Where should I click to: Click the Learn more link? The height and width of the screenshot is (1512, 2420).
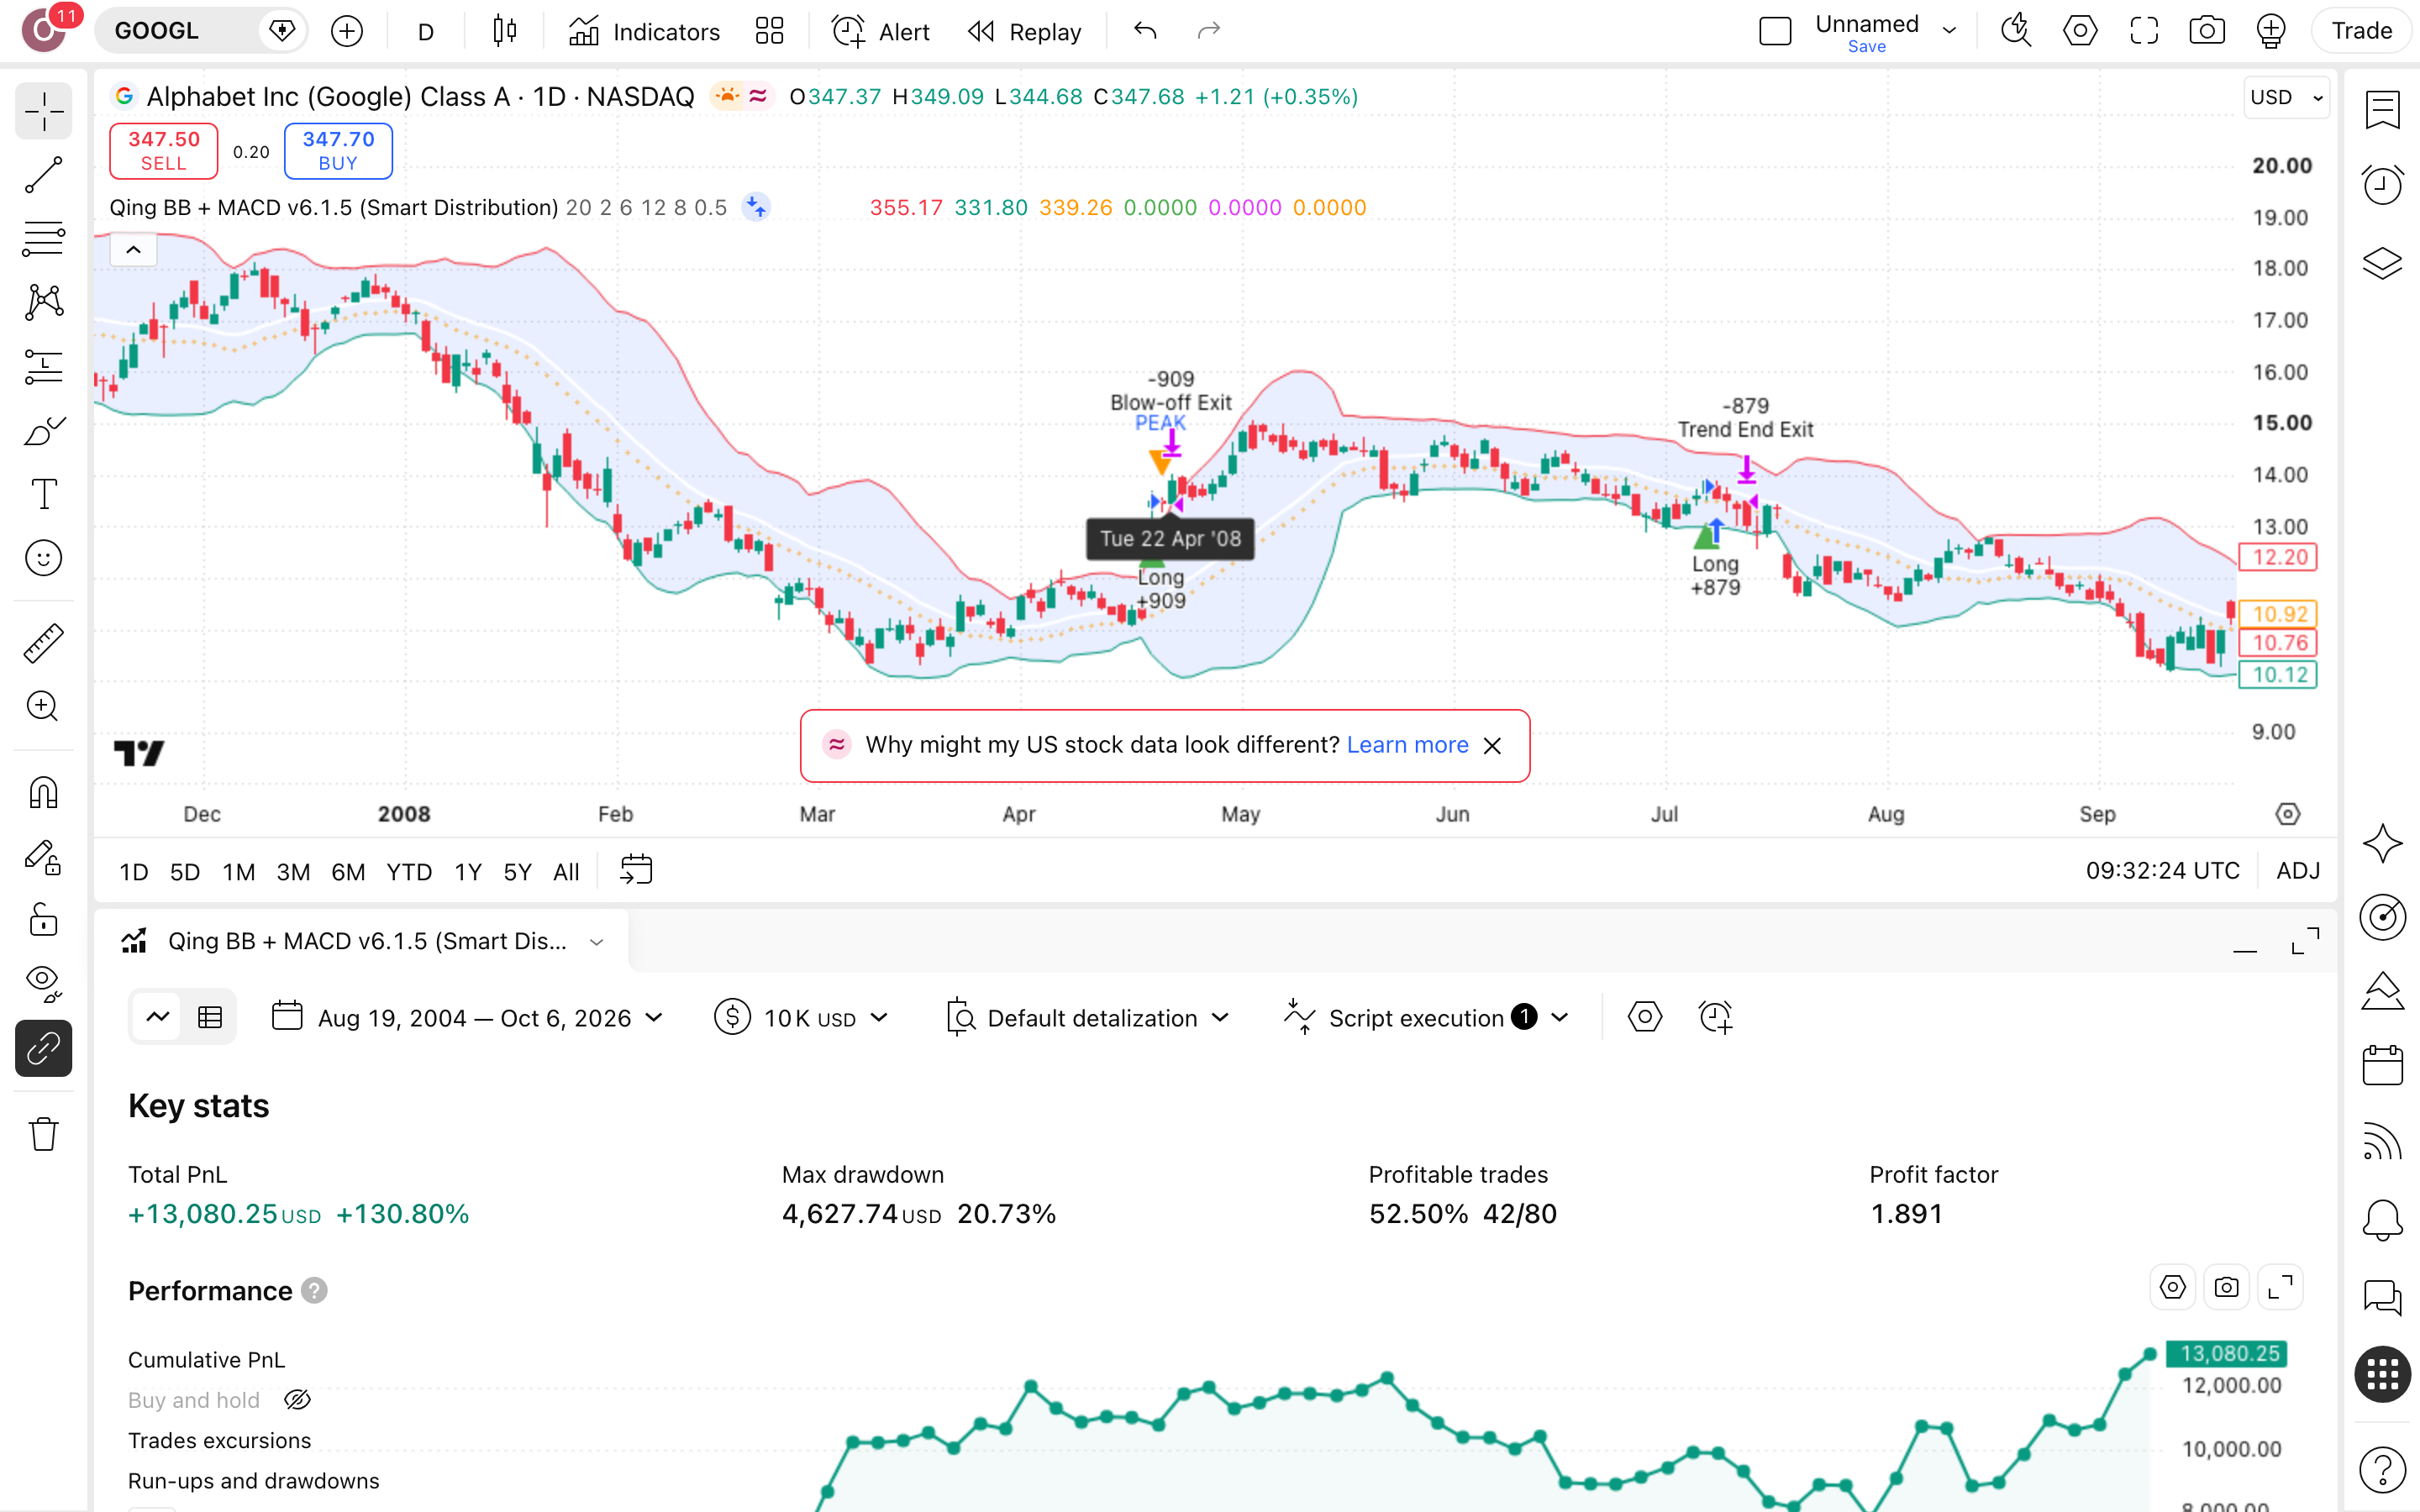[x=1407, y=745]
